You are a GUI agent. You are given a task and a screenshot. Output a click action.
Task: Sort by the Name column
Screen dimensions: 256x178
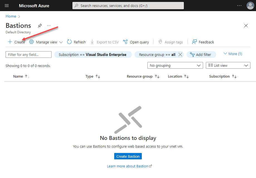point(21,76)
